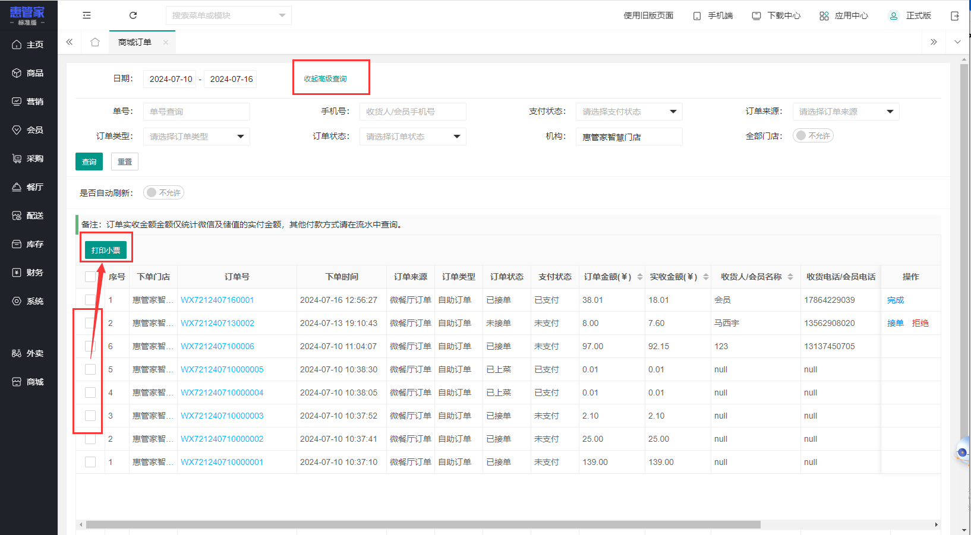The image size is (971, 535).
Task: Open the 商品 products sidebar item
Action: [29, 73]
